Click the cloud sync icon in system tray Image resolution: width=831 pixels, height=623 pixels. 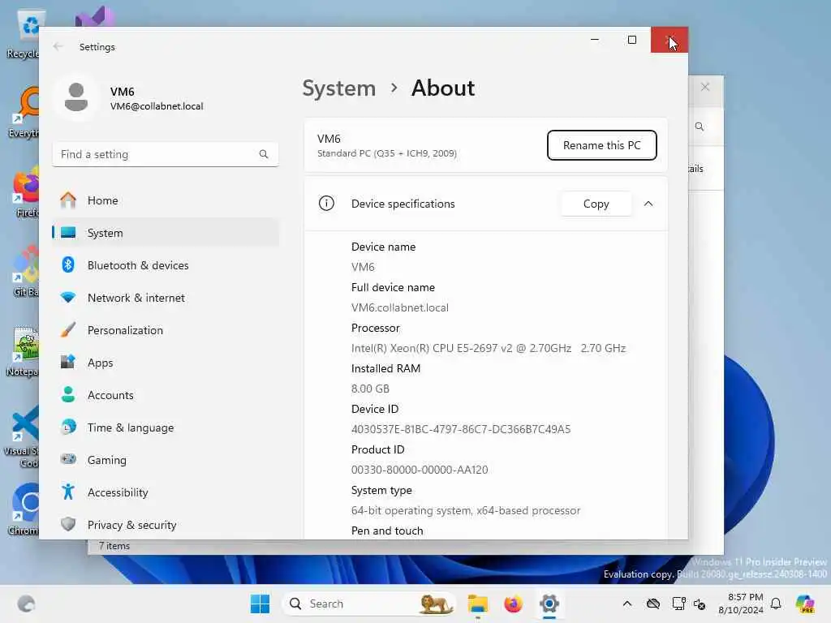click(x=653, y=604)
